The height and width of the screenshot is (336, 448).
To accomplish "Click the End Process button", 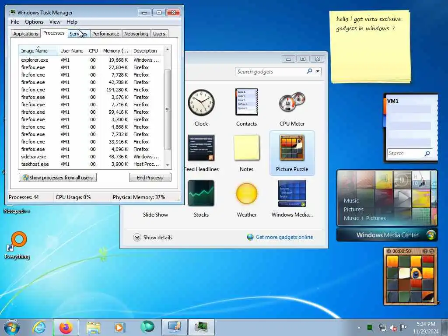I will (150, 178).
